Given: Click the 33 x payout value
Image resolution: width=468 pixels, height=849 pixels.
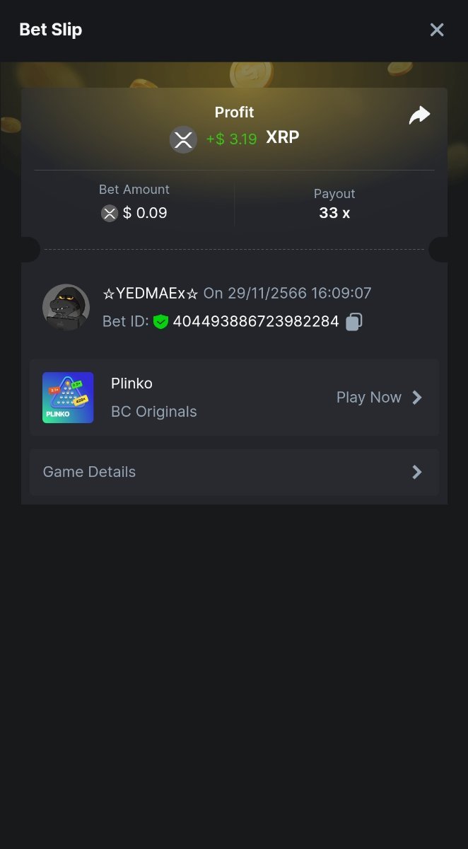Looking at the screenshot, I should tap(334, 213).
